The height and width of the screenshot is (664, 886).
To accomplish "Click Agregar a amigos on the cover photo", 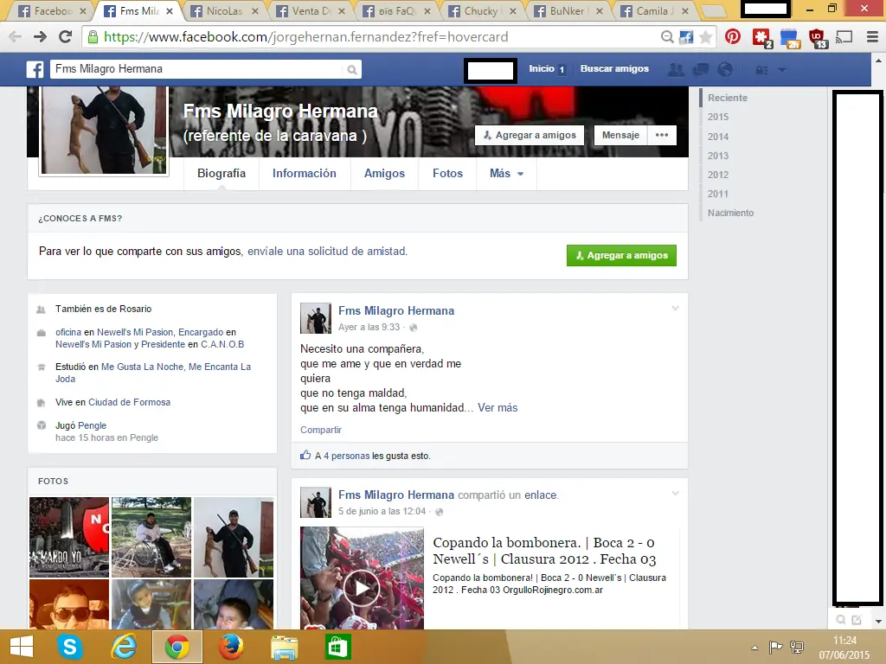I will [x=530, y=135].
